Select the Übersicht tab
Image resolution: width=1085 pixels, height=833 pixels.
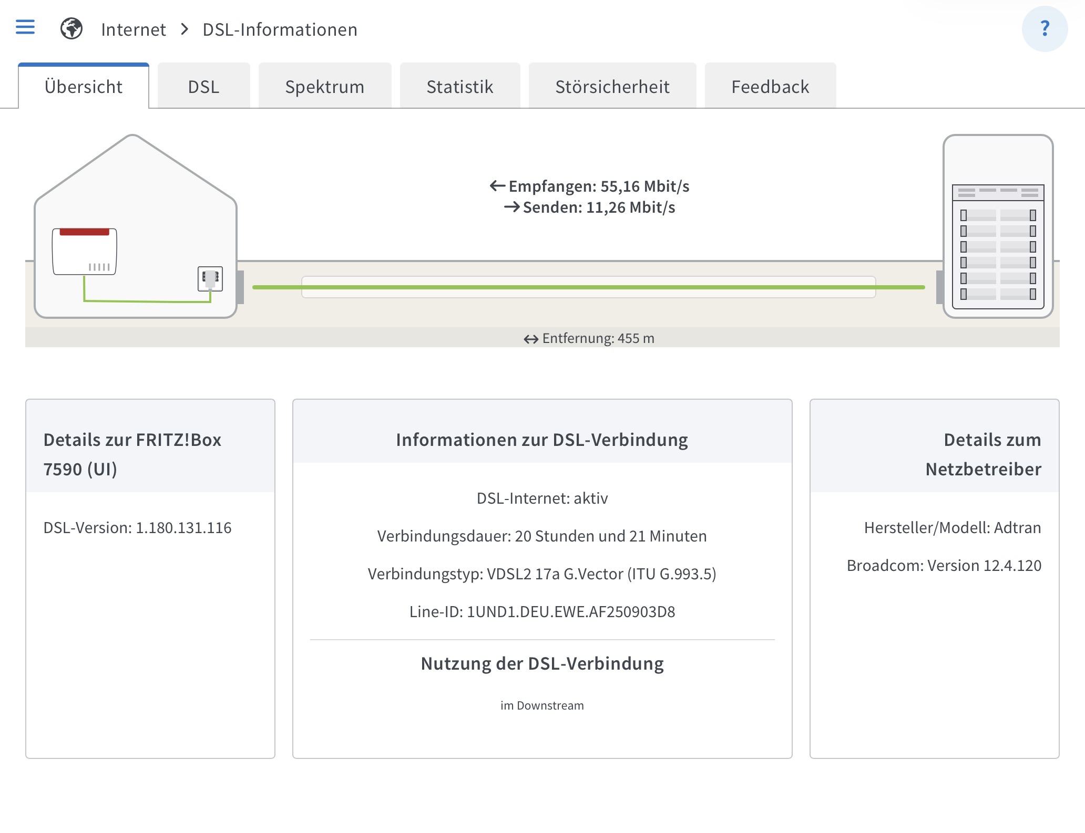[84, 87]
